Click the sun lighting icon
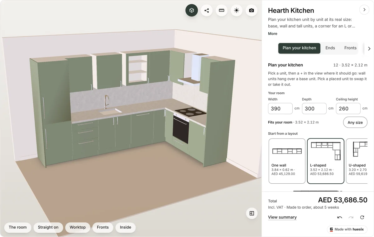Screen dimensions: 374x237 click(x=237, y=10)
